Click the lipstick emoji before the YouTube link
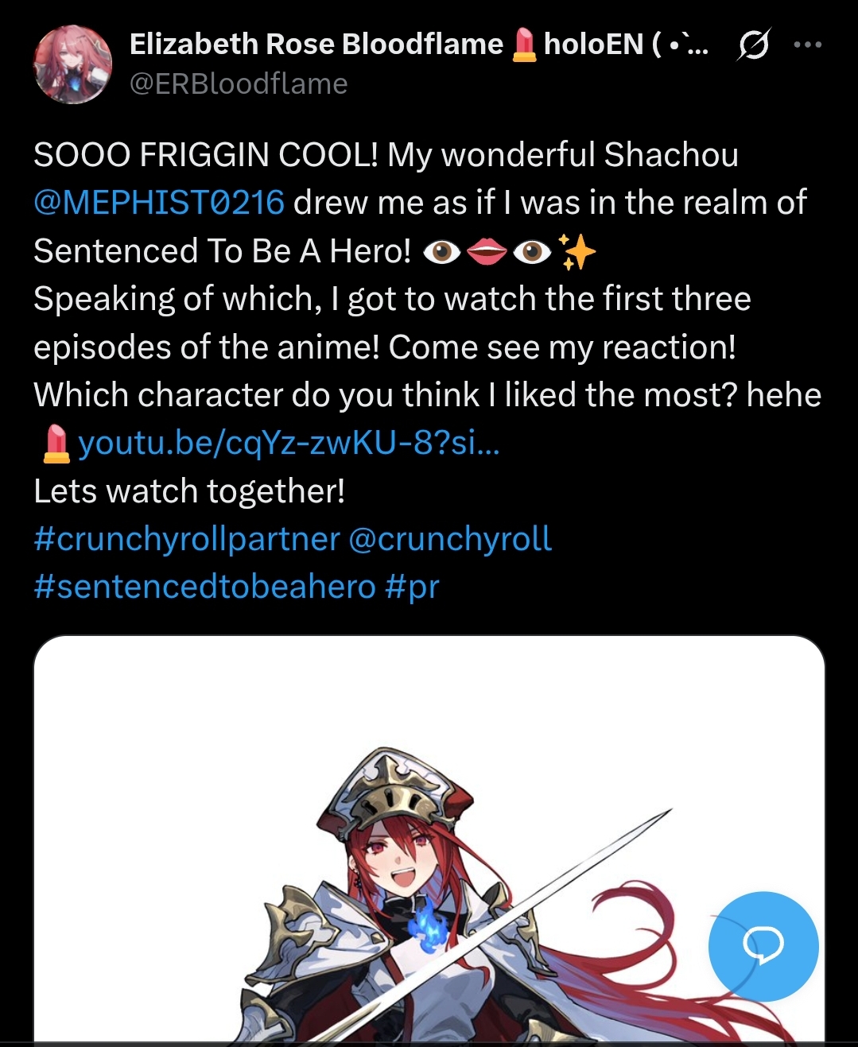 [x=56, y=444]
